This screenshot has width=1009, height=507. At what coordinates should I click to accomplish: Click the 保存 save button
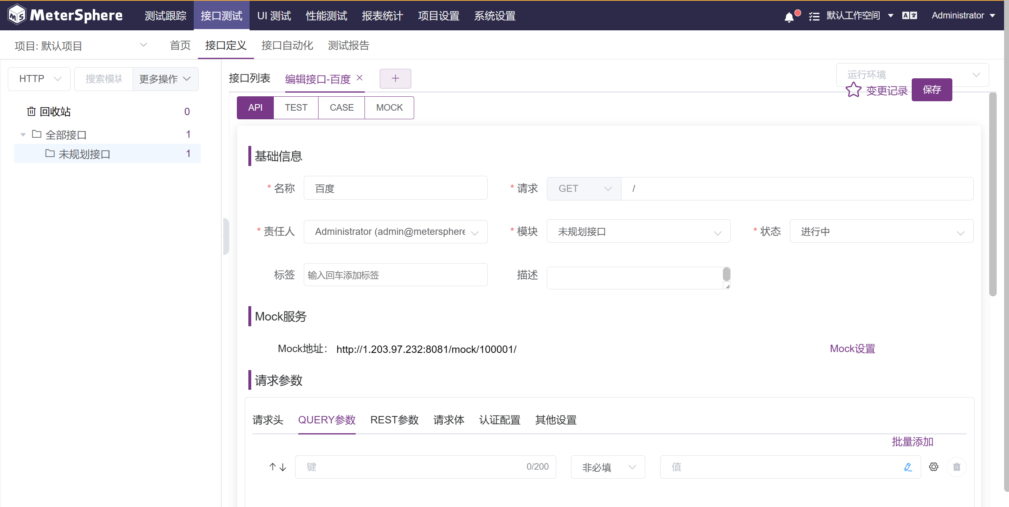point(931,90)
